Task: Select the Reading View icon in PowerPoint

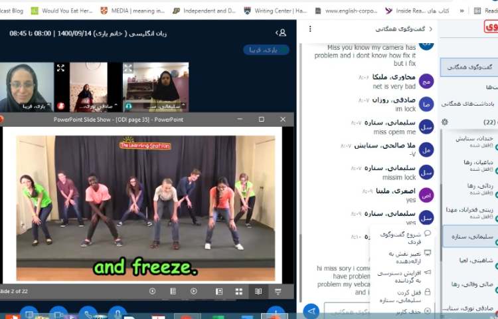Action: (258, 291)
